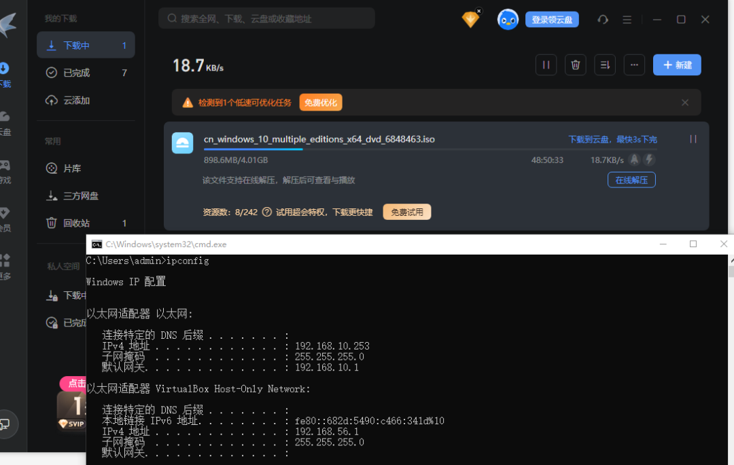Click the 新建 new task button
Image resolution: width=734 pixels, height=465 pixels.
pos(677,65)
